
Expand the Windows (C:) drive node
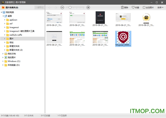[x=3, y=61]
